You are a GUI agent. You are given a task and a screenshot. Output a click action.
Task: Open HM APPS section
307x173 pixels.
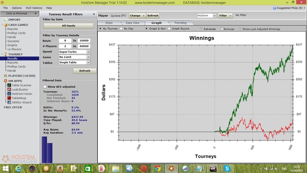click(15, 81)
